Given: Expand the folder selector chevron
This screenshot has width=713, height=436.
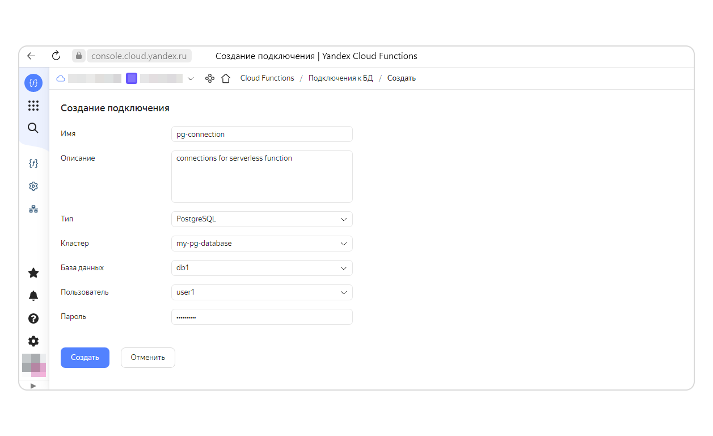Looking at the screenshot, I should click(x=190, y=78).
